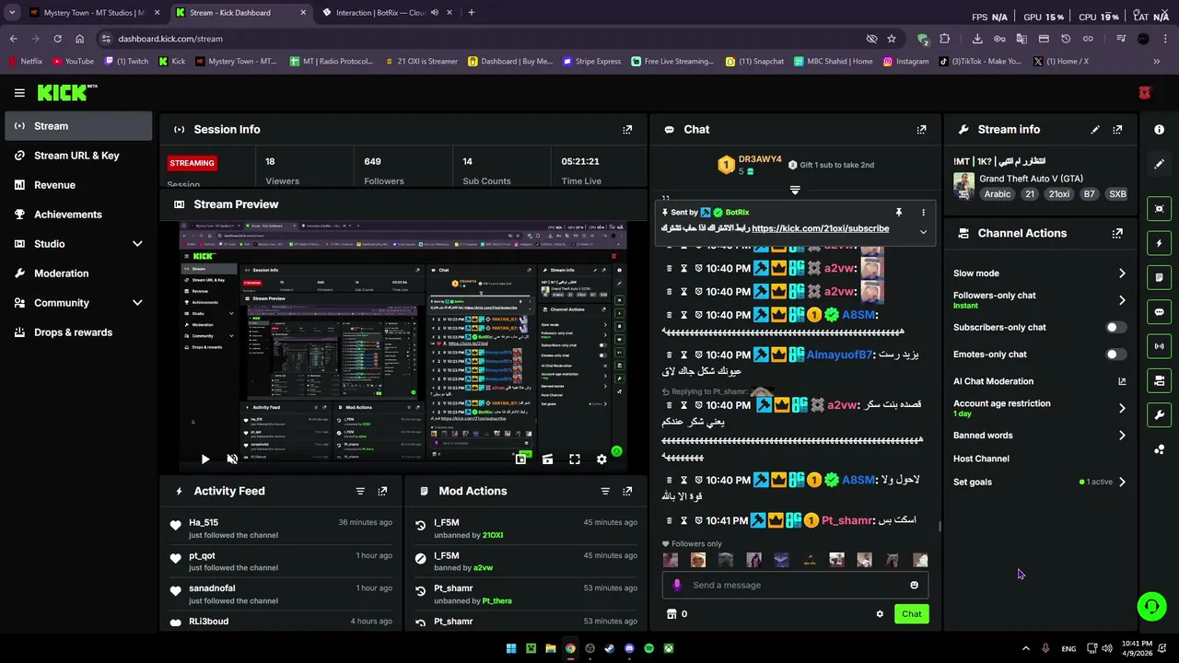The width and height of the screenshot is (1179, 663).
Task: Toggle the stream info wrench icon in the right sidebar
Action: coord(1160,415)
